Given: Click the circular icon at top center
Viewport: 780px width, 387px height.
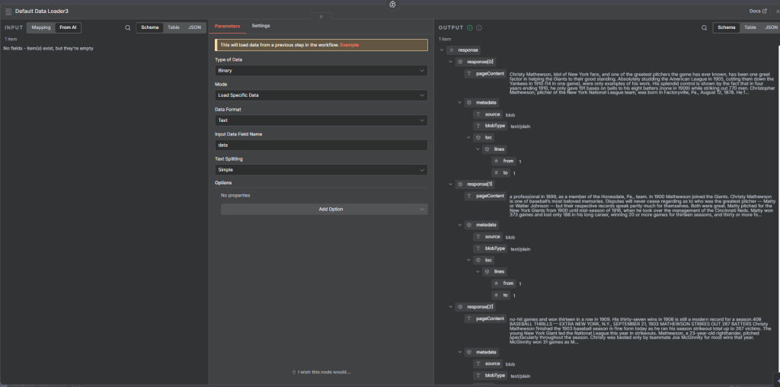Looking at the screenshot, I should [392, 5].
